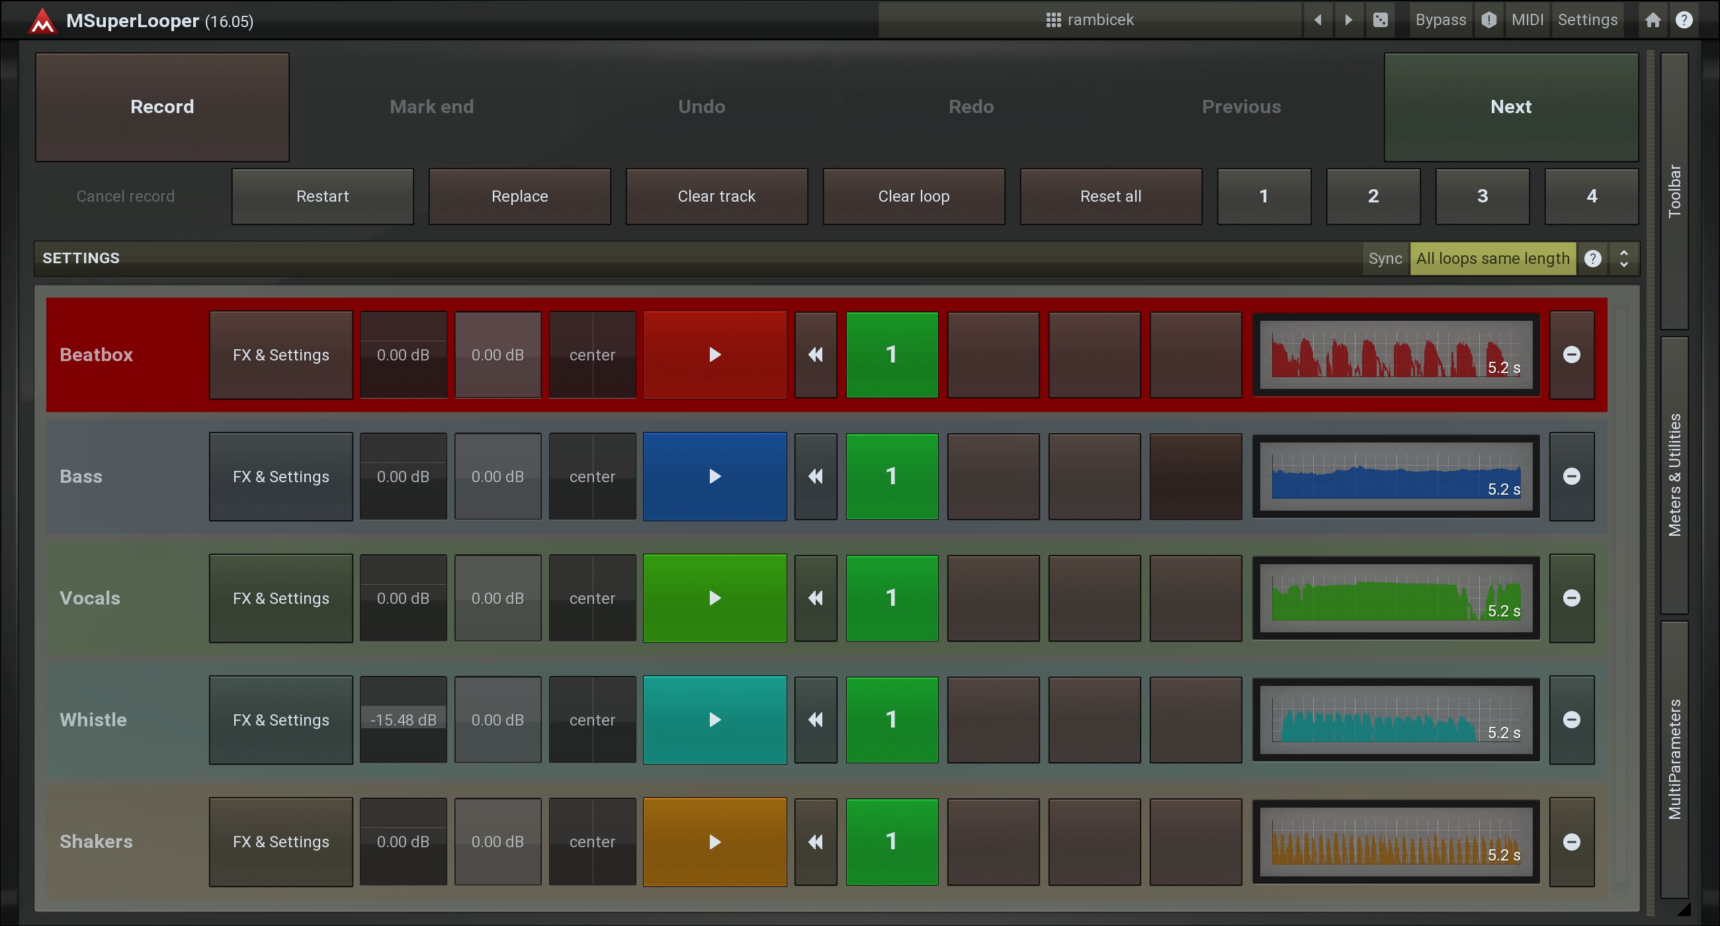Open Beatbox FX & Settings
The image size is (1720, 926).
[281, 355]
